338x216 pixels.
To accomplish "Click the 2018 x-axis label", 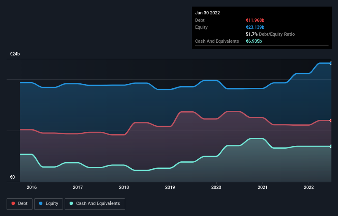I will (124, 187).
